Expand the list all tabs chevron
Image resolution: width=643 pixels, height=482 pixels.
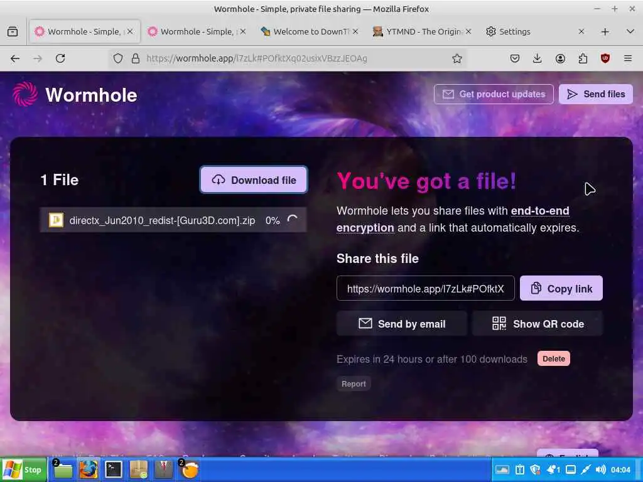click(630, 31)
